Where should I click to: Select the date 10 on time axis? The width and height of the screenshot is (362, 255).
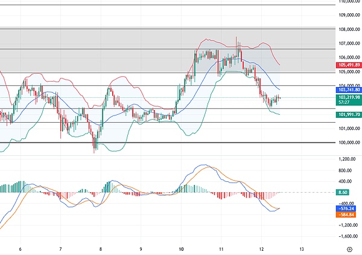(181, 248)
